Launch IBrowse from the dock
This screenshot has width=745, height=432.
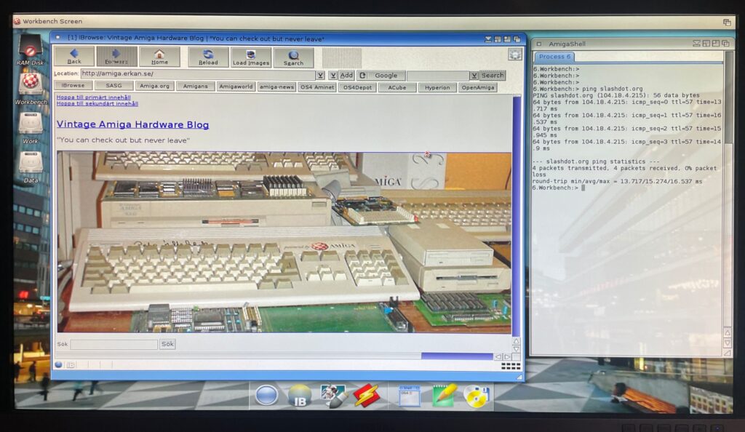[300, 396]
